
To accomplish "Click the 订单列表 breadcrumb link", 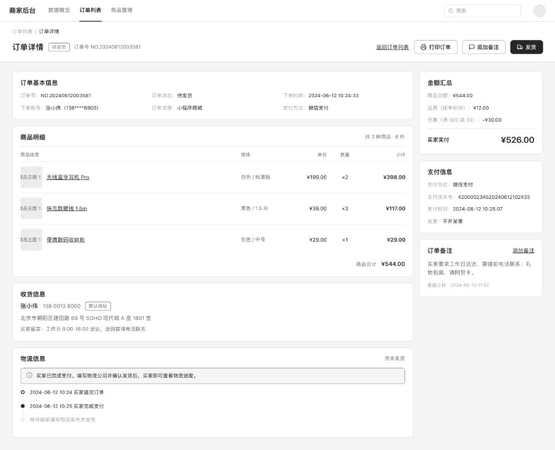I will click(x=22, y=32).
